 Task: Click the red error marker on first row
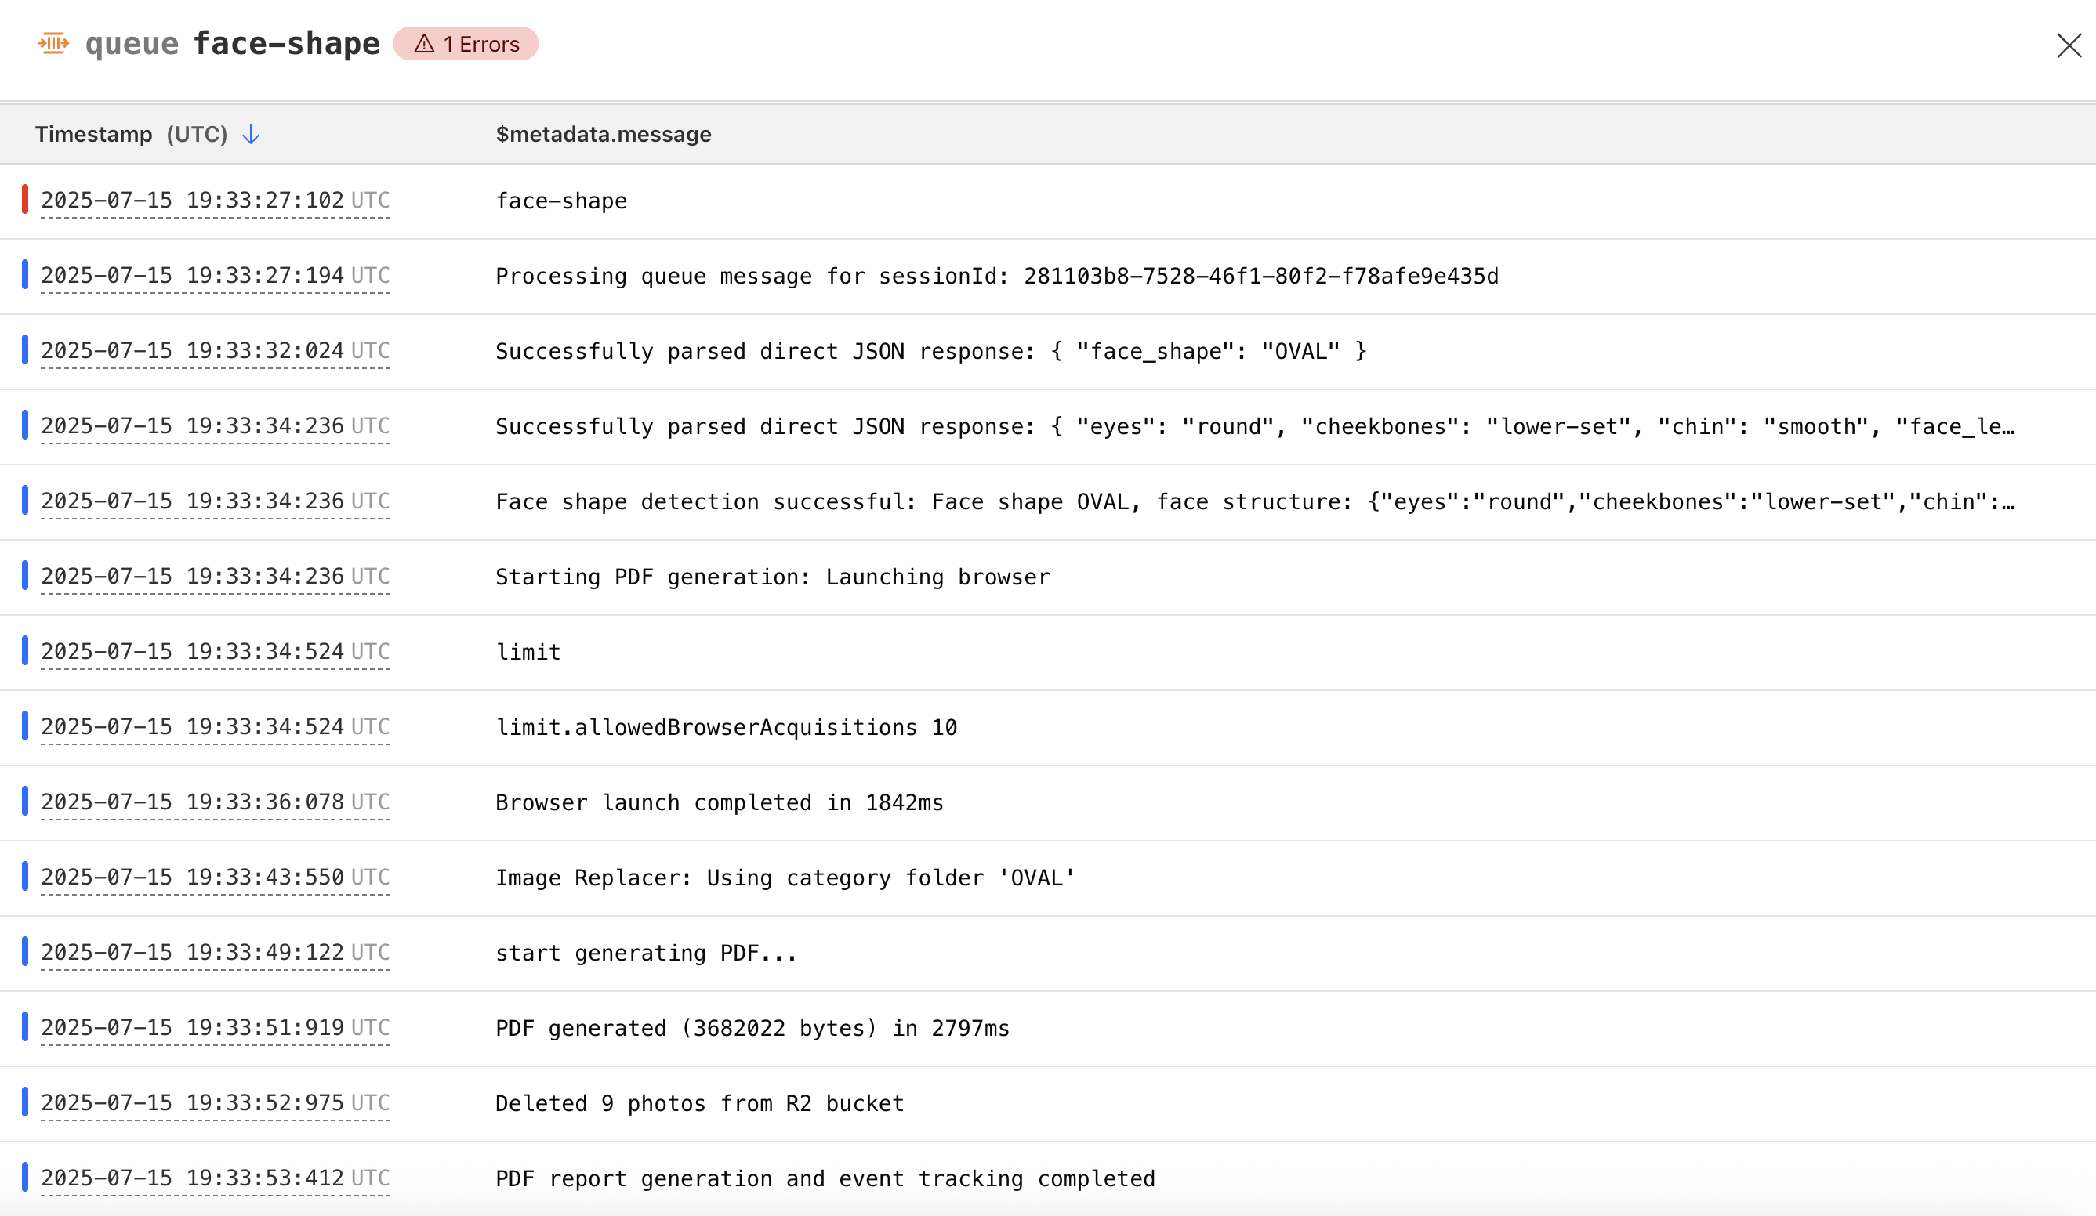(x=25, y=200)
